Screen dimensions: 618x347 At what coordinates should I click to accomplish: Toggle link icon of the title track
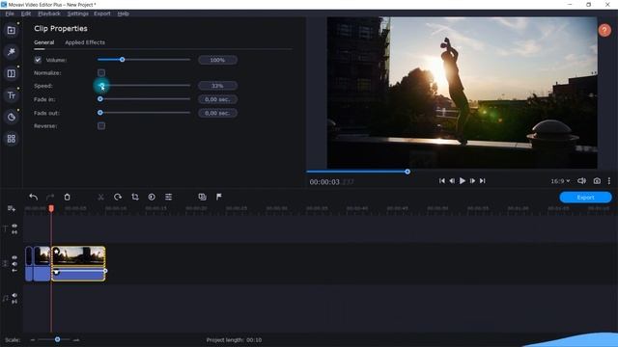[x=14, y=232]
